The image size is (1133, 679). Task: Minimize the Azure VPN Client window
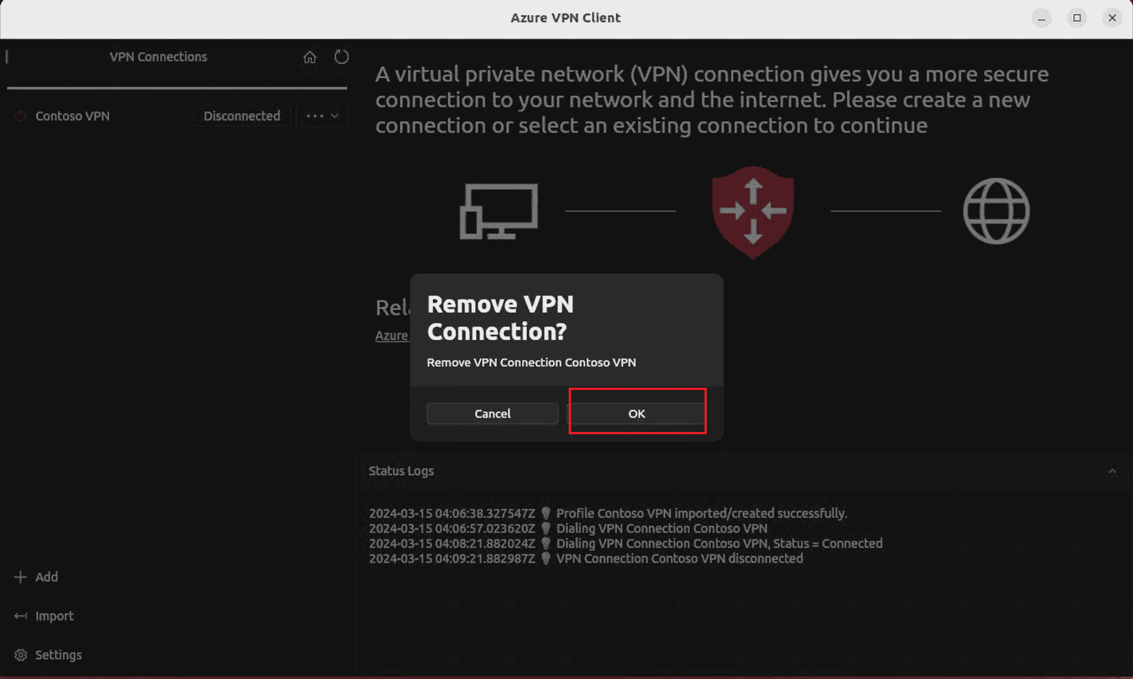pyautogui.click(x=1041, y=18)
